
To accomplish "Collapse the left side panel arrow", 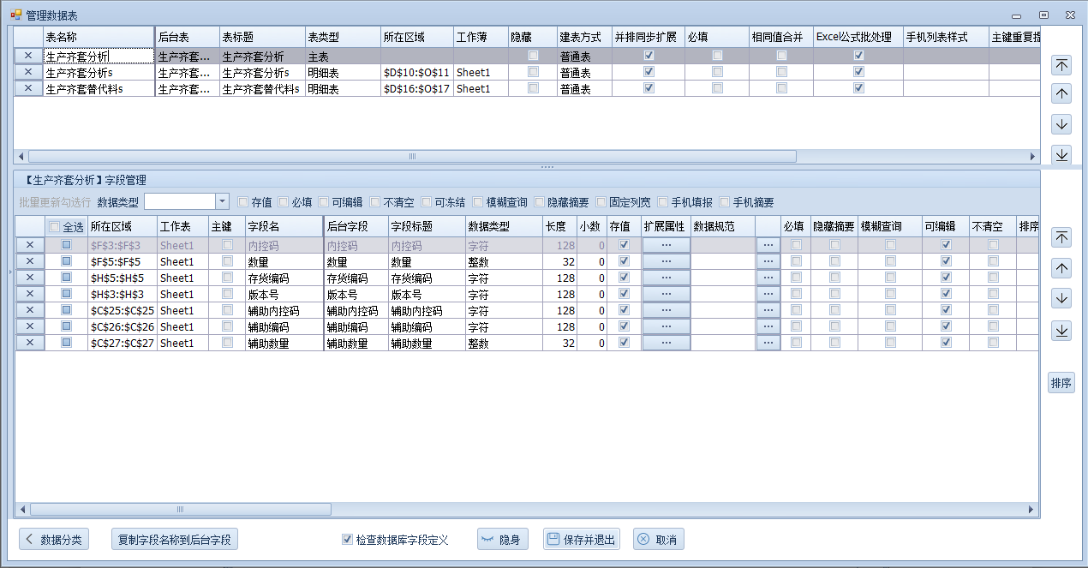I will (x=9, y=272).
